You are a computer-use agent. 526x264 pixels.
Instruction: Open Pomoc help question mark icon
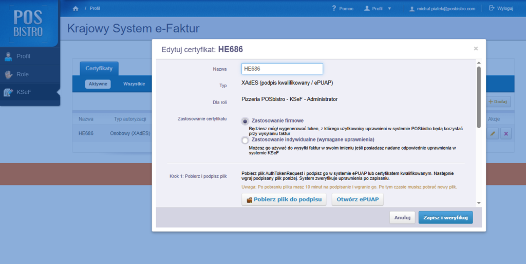click(334, 8)
